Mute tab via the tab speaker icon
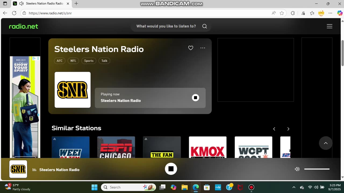Viewport: 344px width, 193px height. coord(21,3)
